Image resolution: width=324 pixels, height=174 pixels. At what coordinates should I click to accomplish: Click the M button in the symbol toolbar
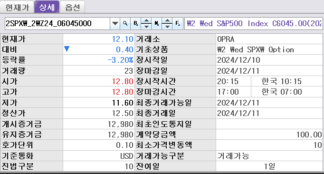pyautogui.click(x=157, y=23)
